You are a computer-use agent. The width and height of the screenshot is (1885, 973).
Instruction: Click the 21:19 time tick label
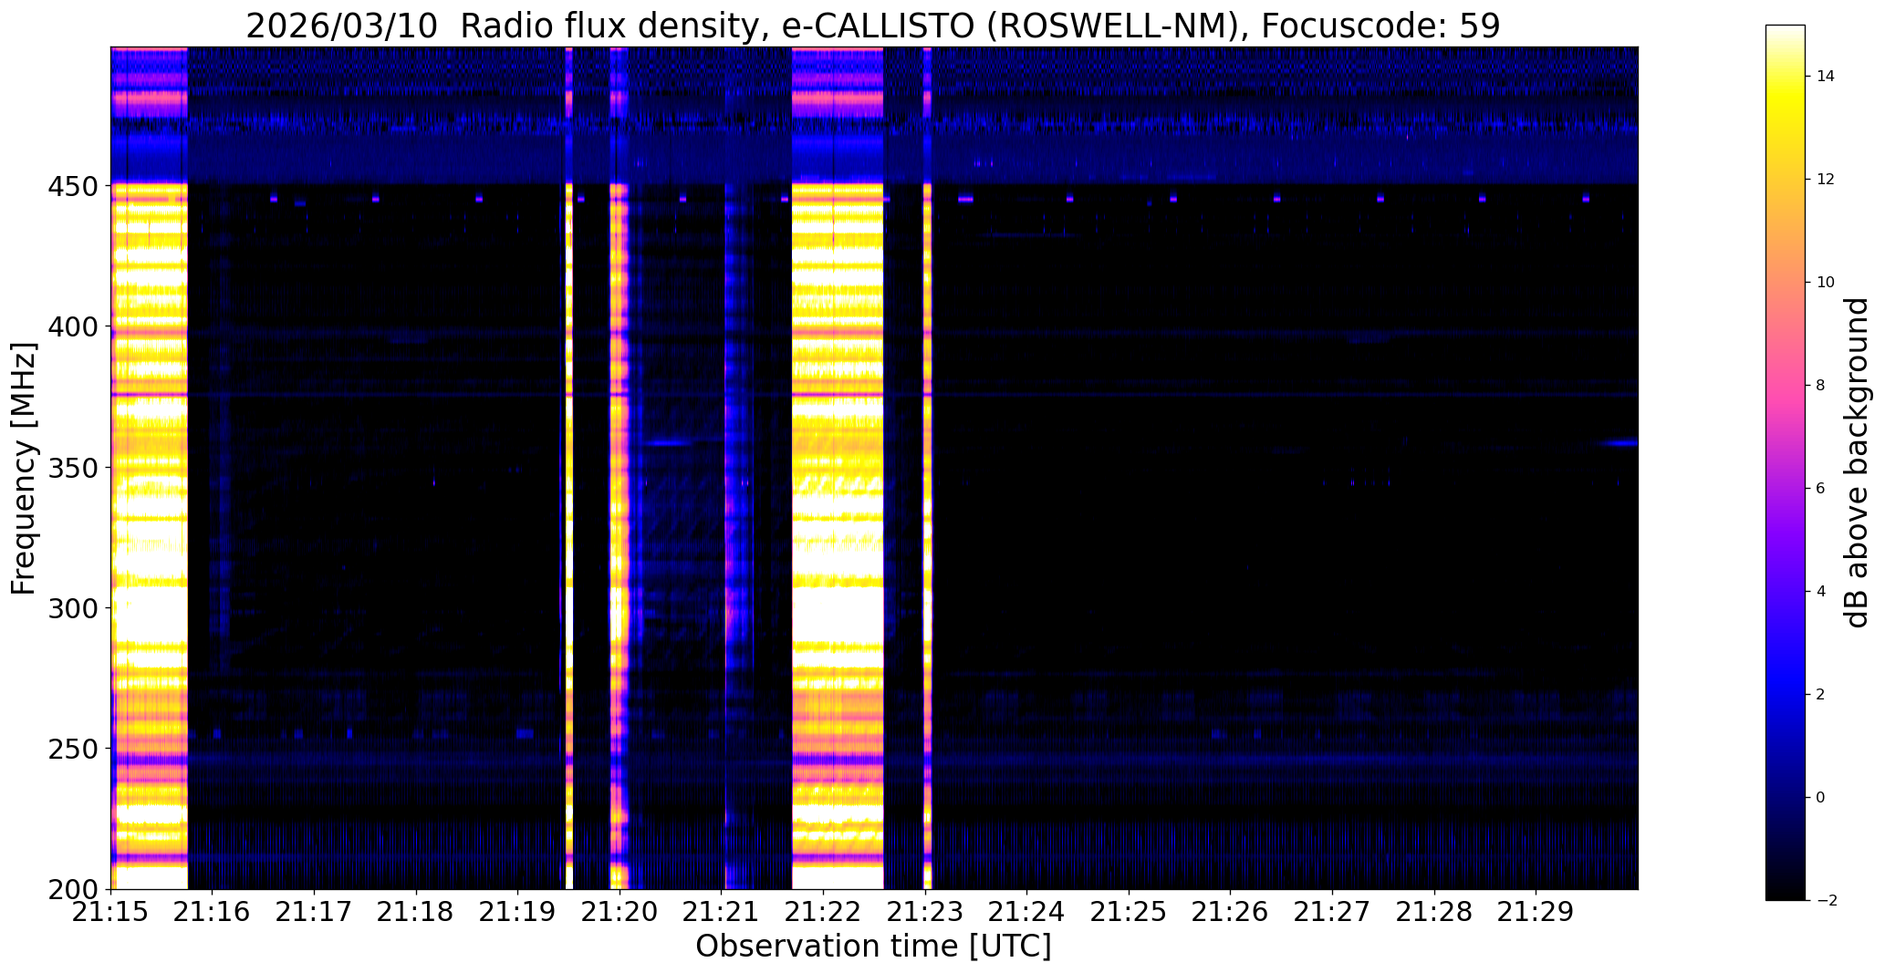(518, 912)
